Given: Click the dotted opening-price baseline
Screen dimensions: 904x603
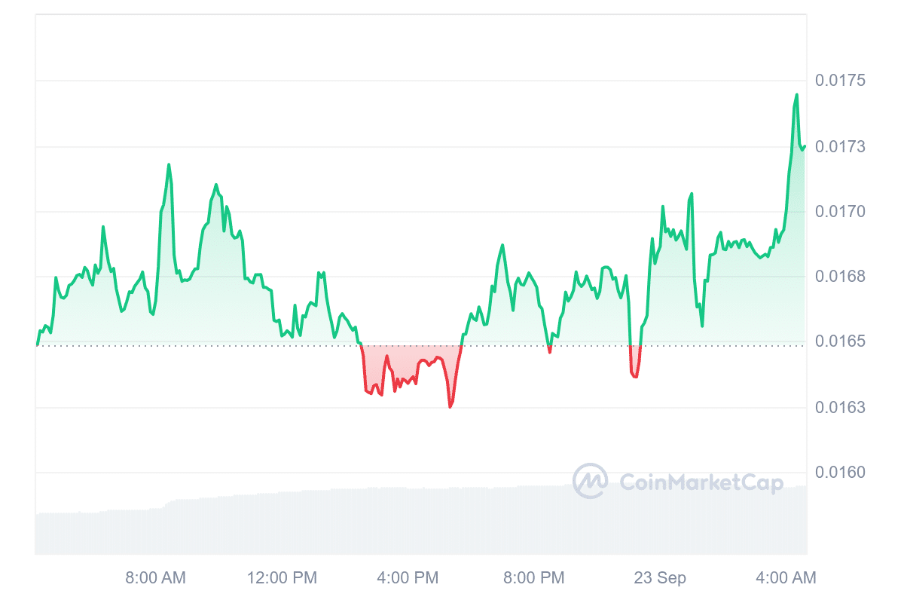Looking at the screenshot, I should point(226,346).
